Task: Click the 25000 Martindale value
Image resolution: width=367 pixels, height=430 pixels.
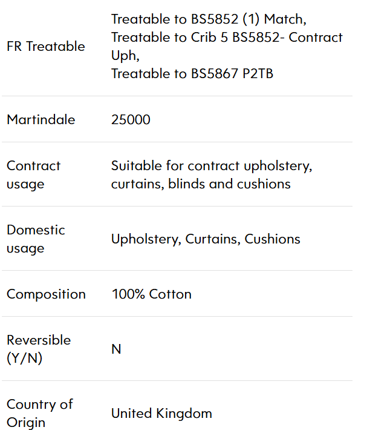Action: point(131,119)
